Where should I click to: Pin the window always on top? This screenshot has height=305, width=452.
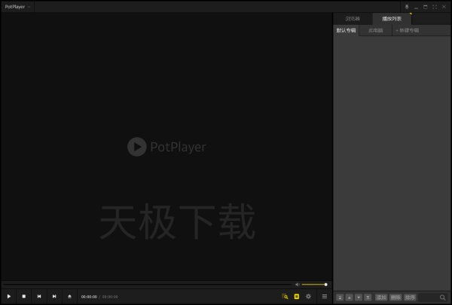click(x=407, y=7)
